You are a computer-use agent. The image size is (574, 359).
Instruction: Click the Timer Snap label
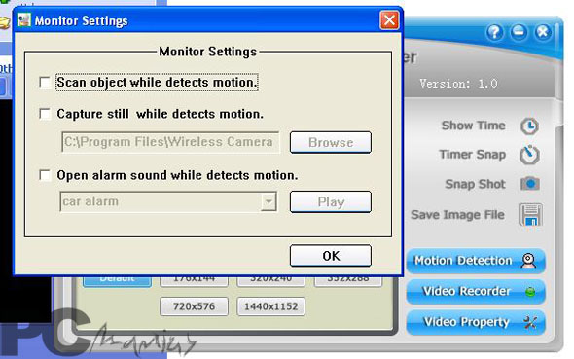tap(473, 155)
